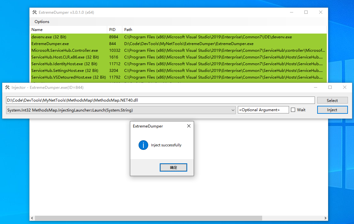Click PID value 11712
The width and height of the screenshot is (354, 224).
[x=115, y=64]
